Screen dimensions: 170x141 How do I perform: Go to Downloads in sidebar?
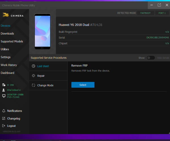7,33
